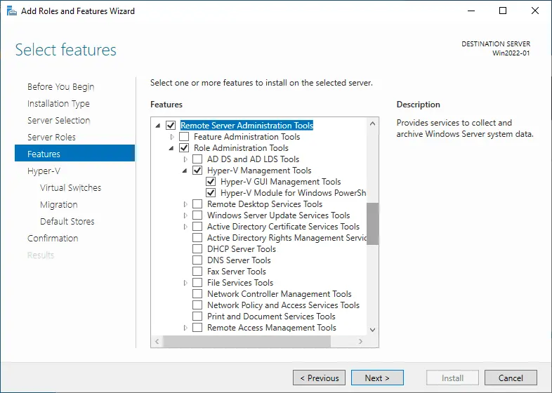The height and width of the screenshot is (393, 552).
Task: Click the disabled Install button
Action: (x=452, y=378)
